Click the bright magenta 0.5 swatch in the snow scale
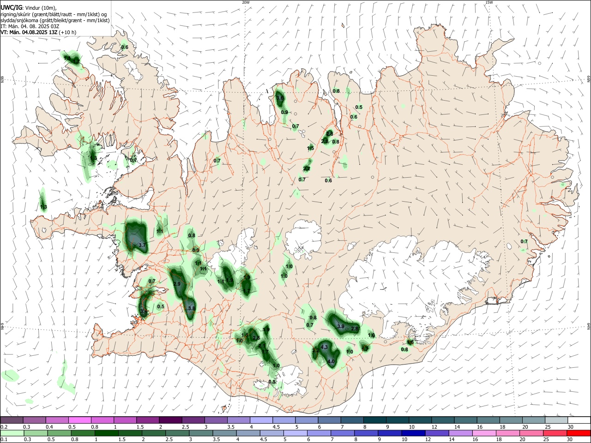591x443 pixels. (79, 420)
